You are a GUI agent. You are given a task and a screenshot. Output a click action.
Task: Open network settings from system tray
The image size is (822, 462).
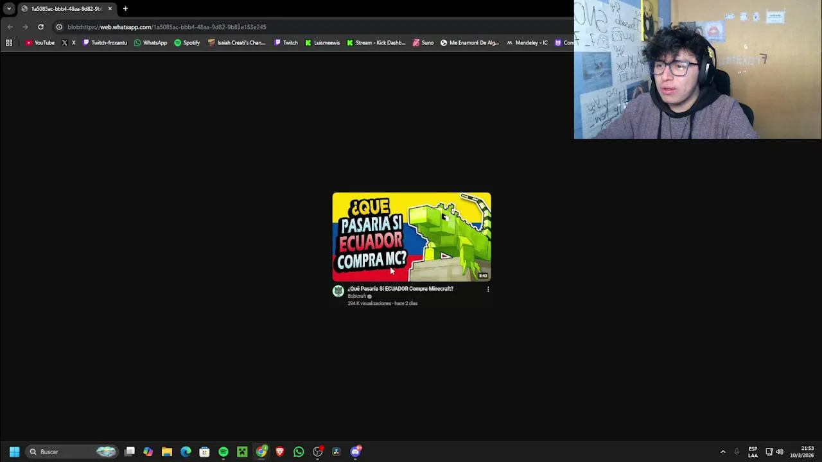tap(769, 452)
